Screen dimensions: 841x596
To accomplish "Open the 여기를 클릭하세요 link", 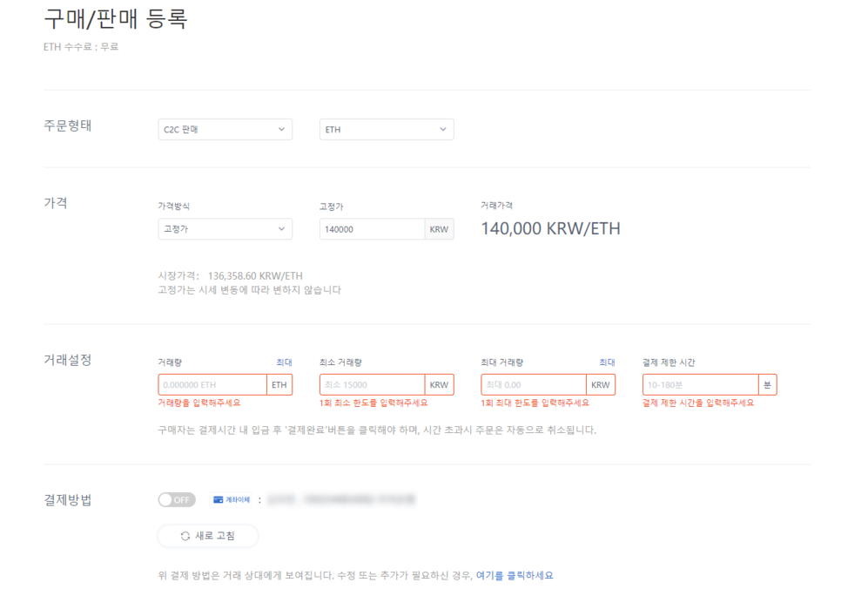I will point(515,576).
